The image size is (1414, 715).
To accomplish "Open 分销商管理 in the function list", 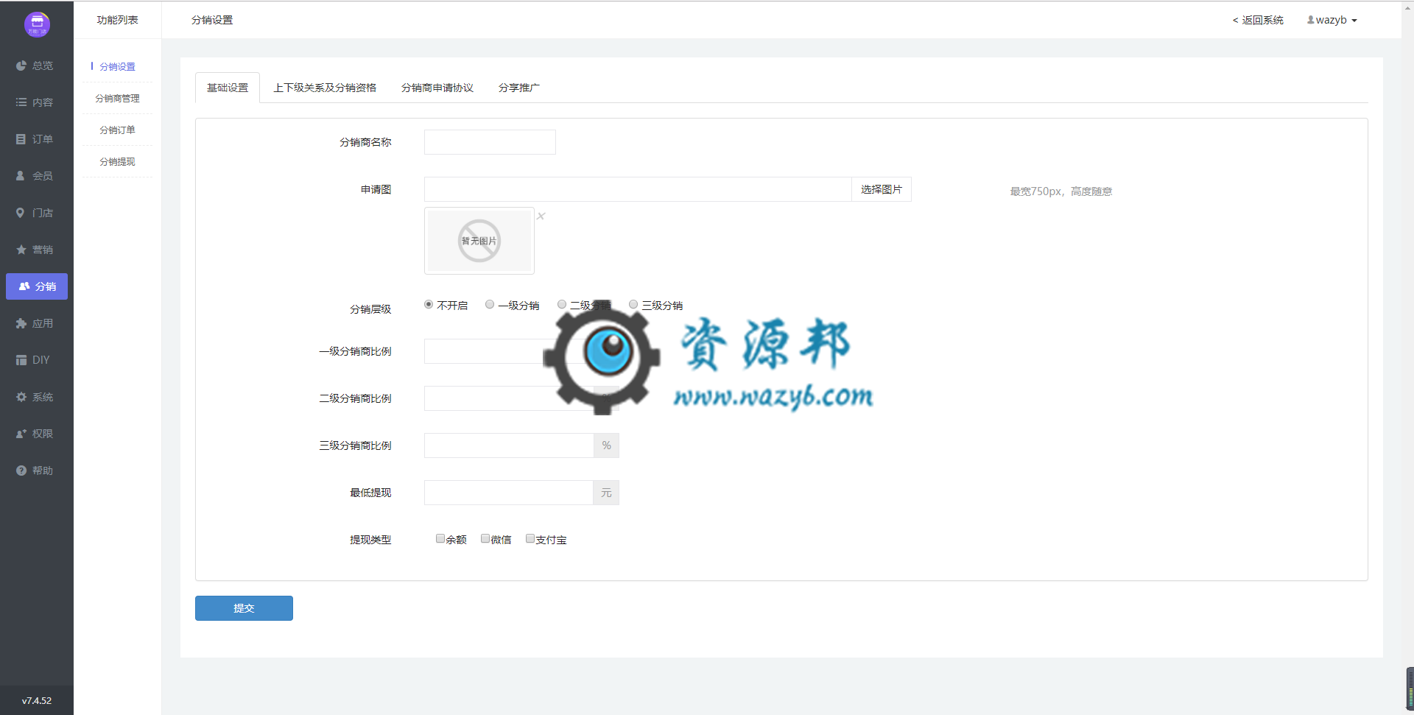I will coord(118,98).
